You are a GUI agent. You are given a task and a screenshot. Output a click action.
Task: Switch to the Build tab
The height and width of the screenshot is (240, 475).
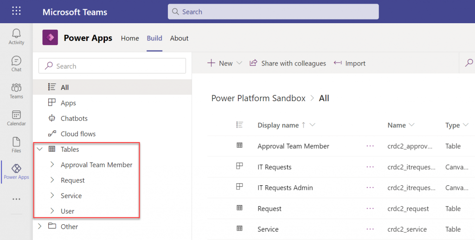click(x=154, y=38)
